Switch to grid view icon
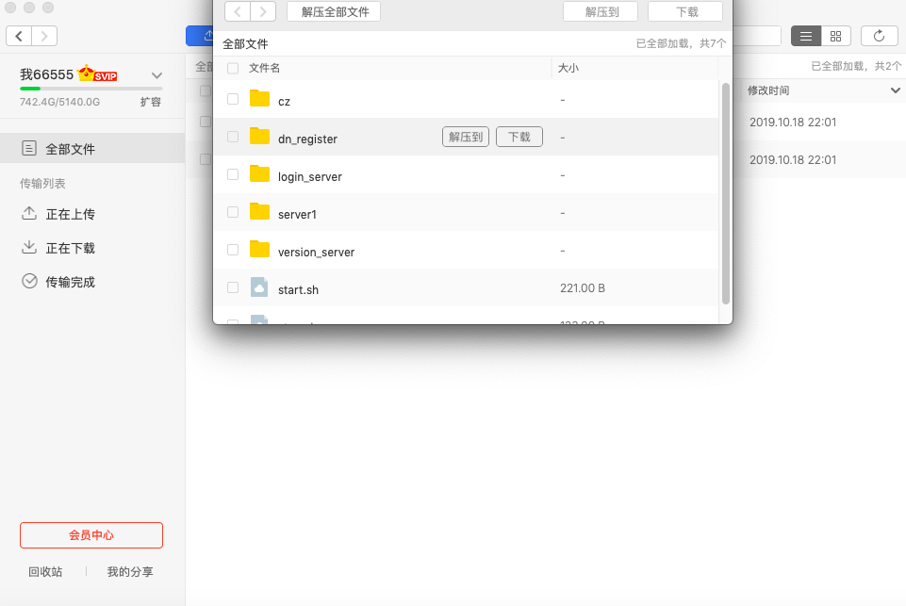The image size is (906, 606). 835,36
